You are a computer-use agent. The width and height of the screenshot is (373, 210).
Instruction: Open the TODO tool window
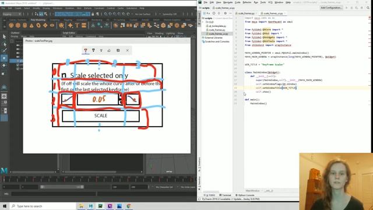210,195
